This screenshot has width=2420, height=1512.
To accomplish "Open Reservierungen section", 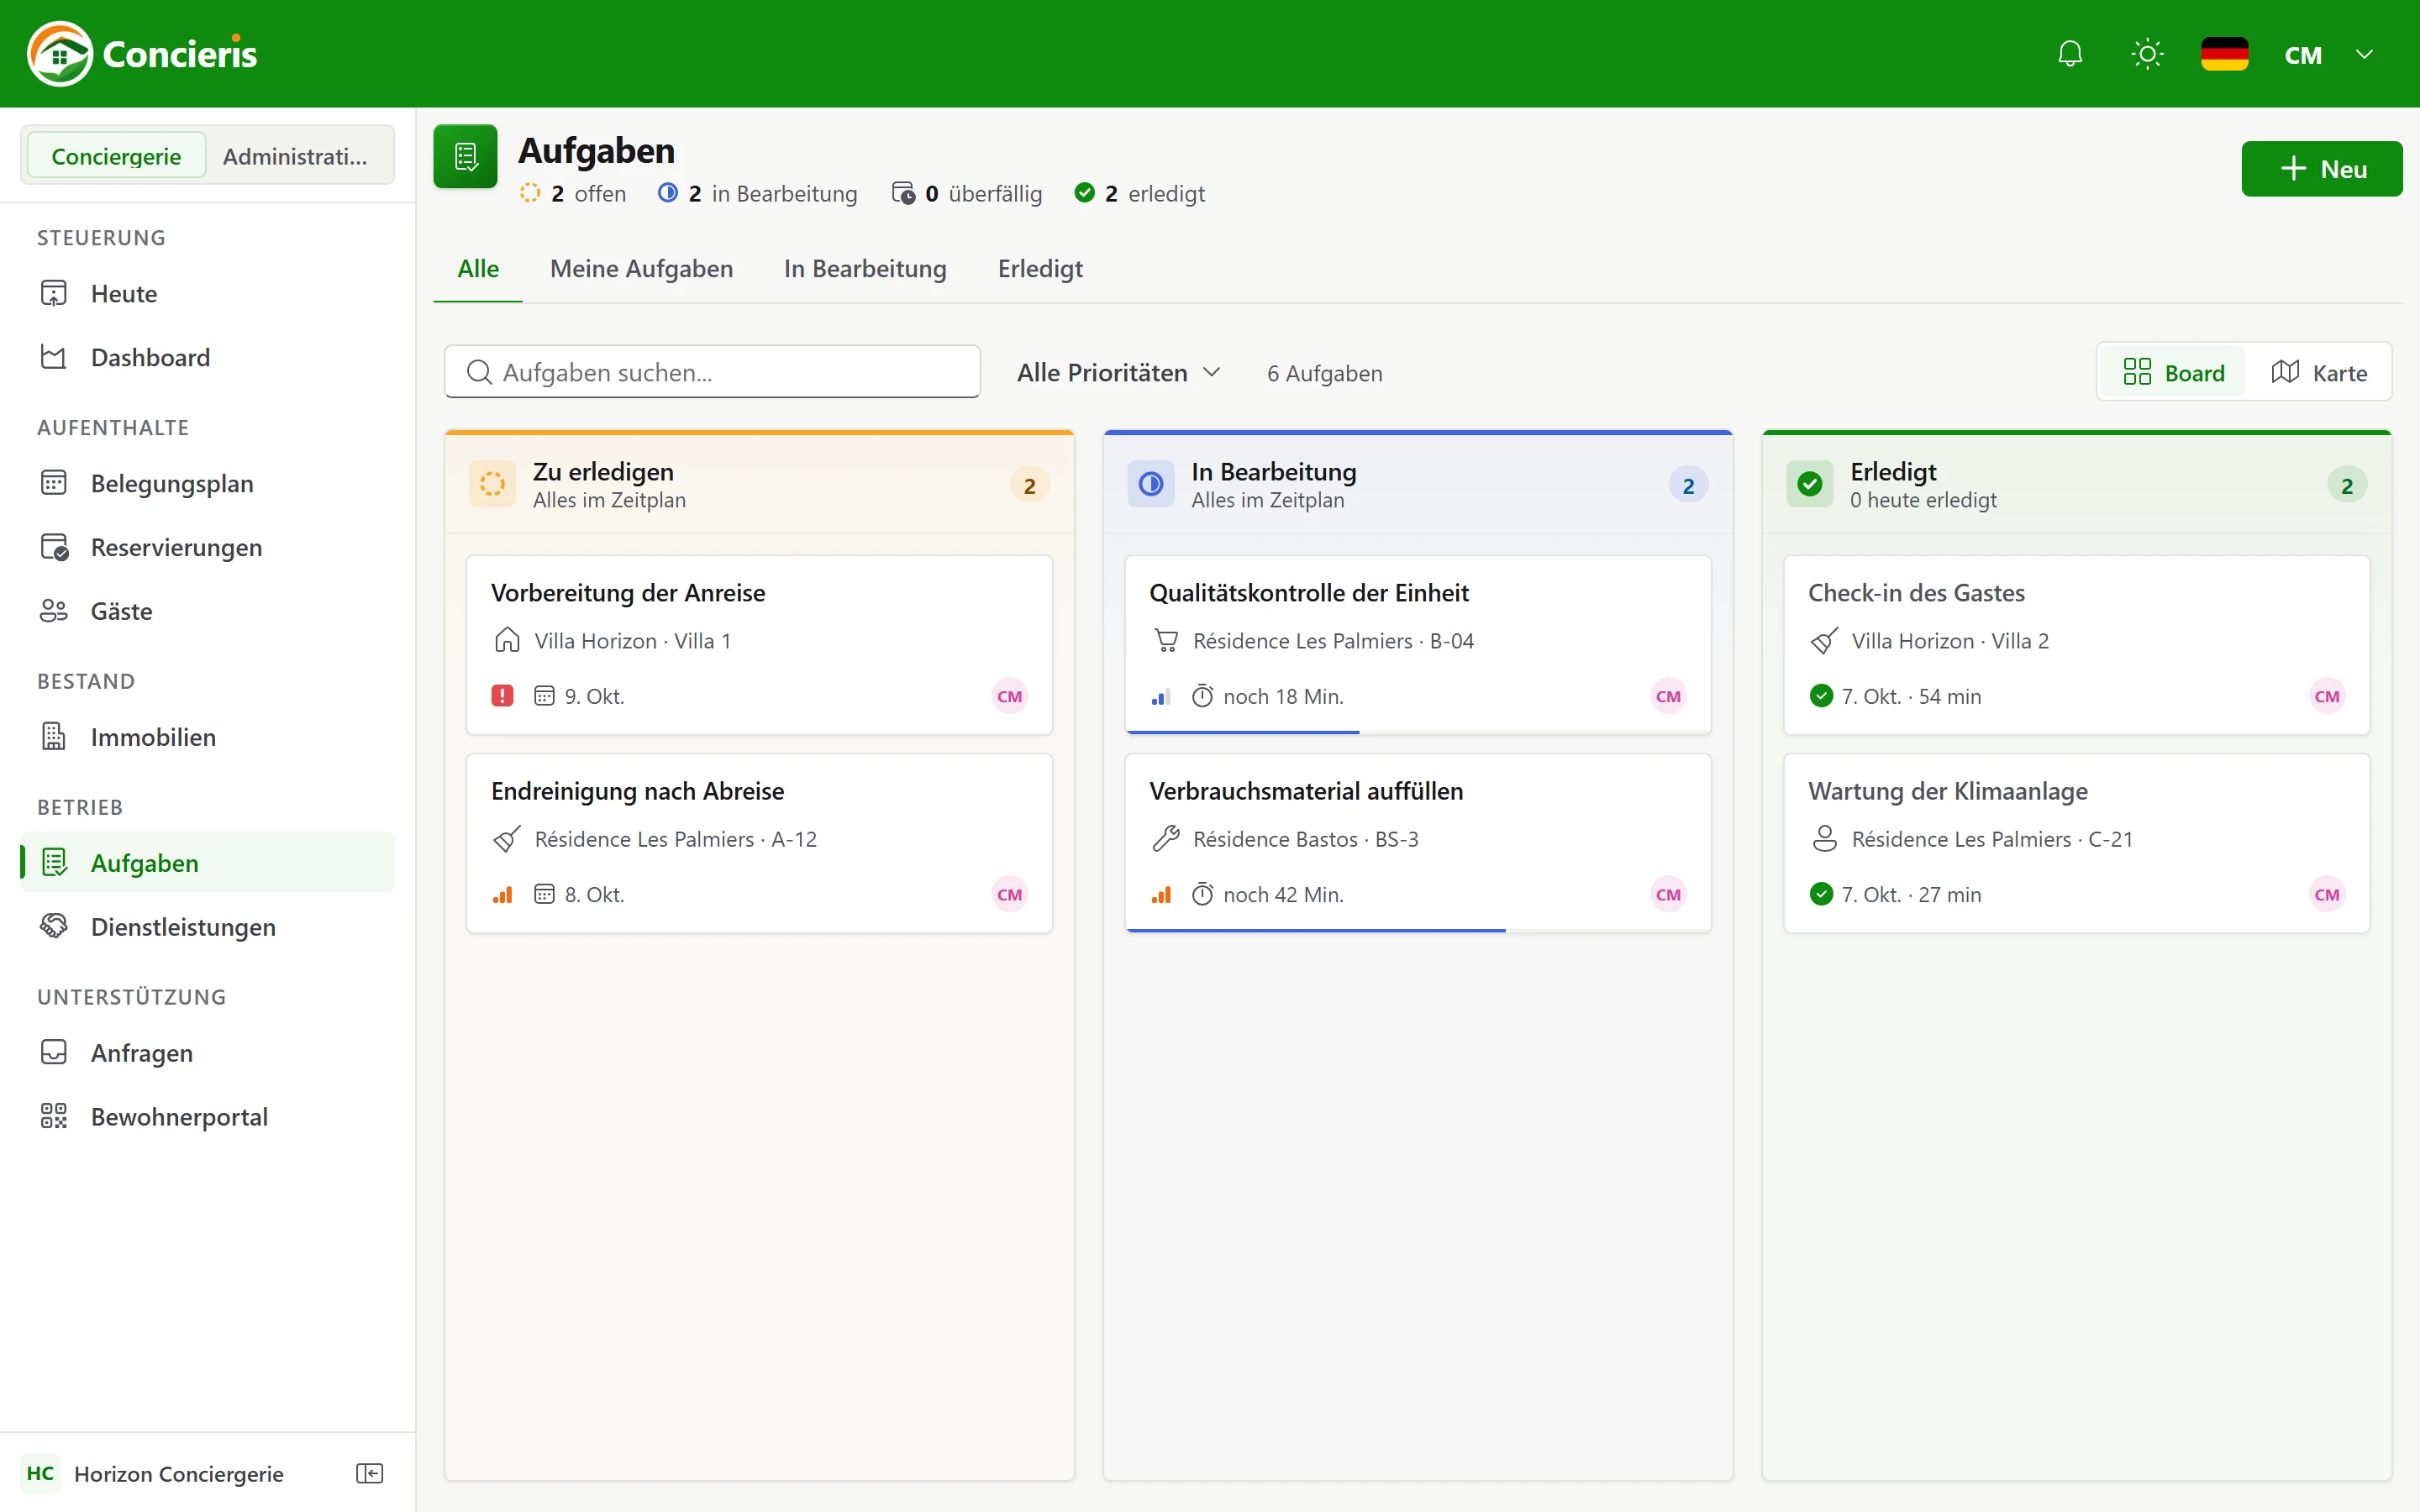I will point(207,547).
